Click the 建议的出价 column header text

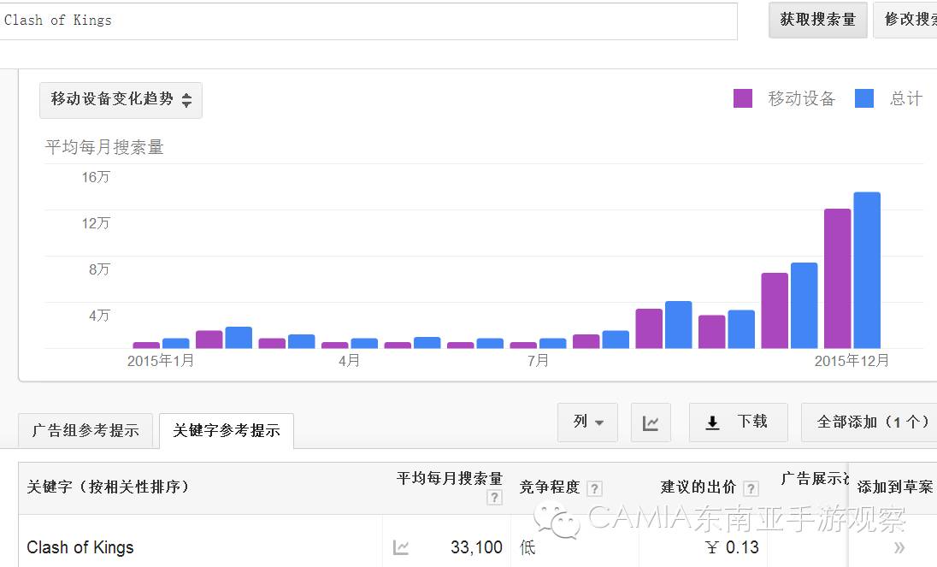pyautogui.click(x=698, y=487)
